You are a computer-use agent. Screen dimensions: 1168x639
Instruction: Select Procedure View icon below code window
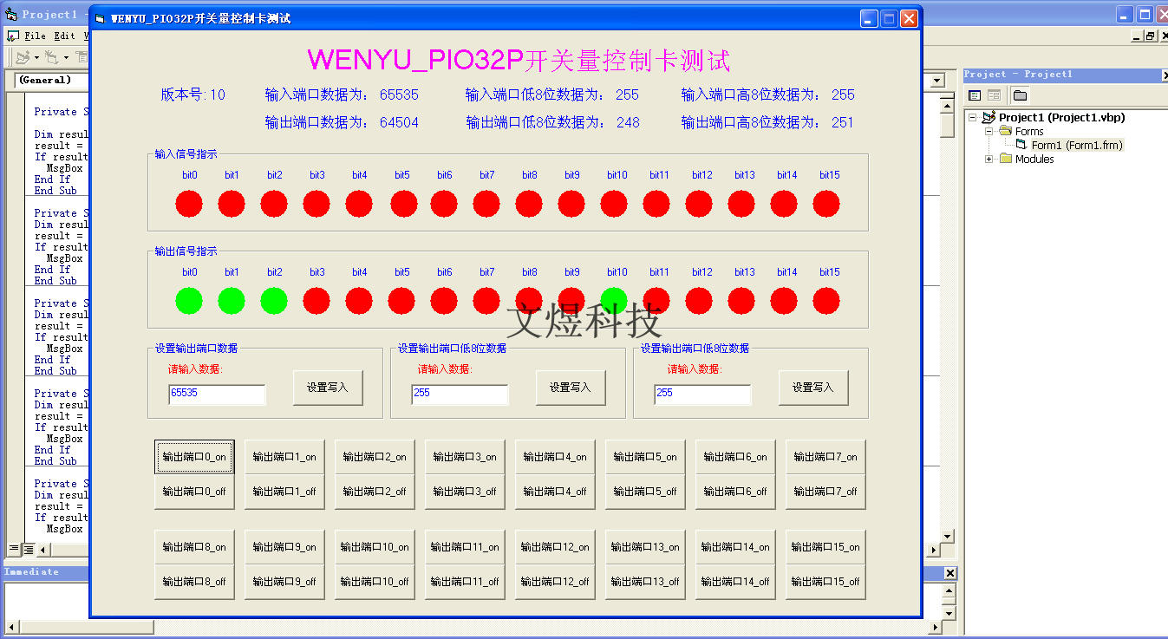tap(14, 549)
